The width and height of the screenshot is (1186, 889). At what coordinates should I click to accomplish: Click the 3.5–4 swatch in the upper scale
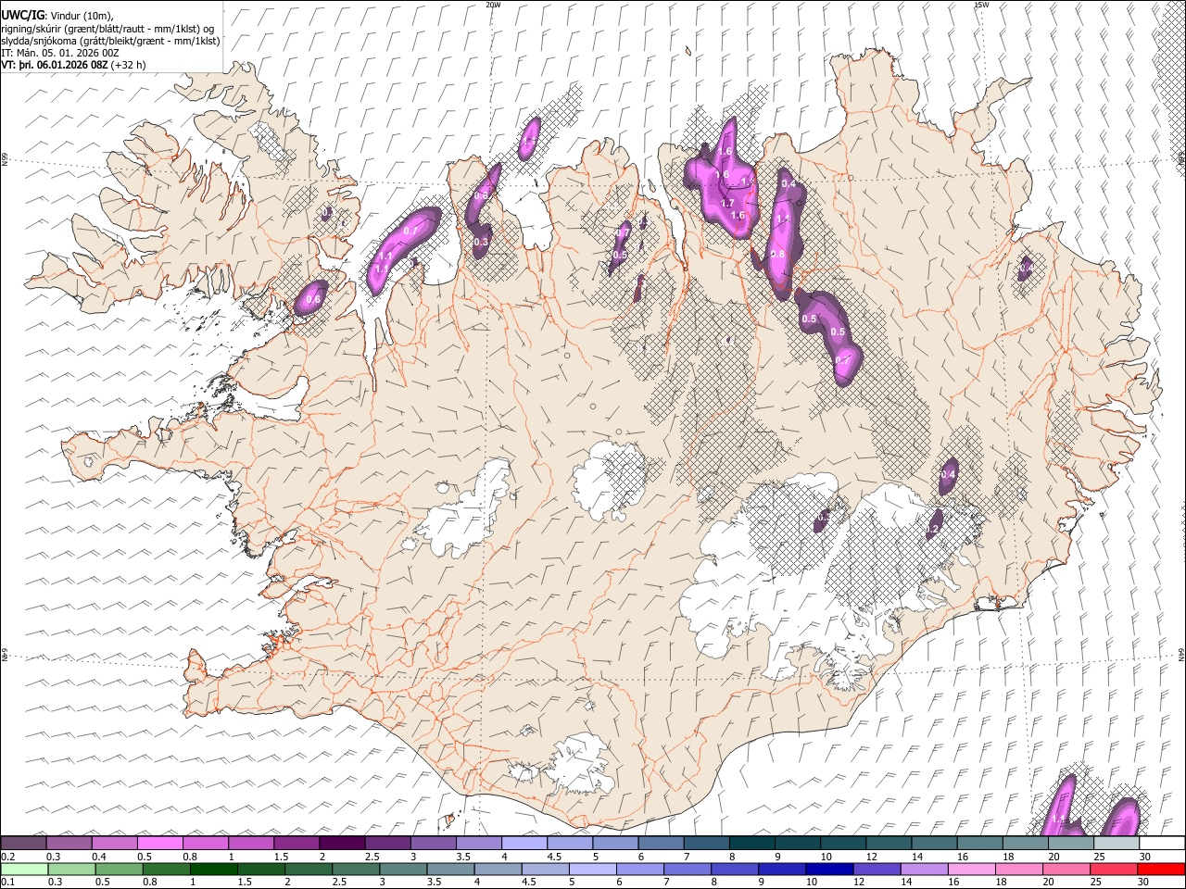click(x=478, y=843)
